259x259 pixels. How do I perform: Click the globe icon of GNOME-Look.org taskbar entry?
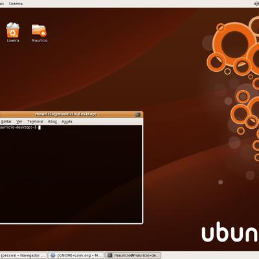[53, 255]
